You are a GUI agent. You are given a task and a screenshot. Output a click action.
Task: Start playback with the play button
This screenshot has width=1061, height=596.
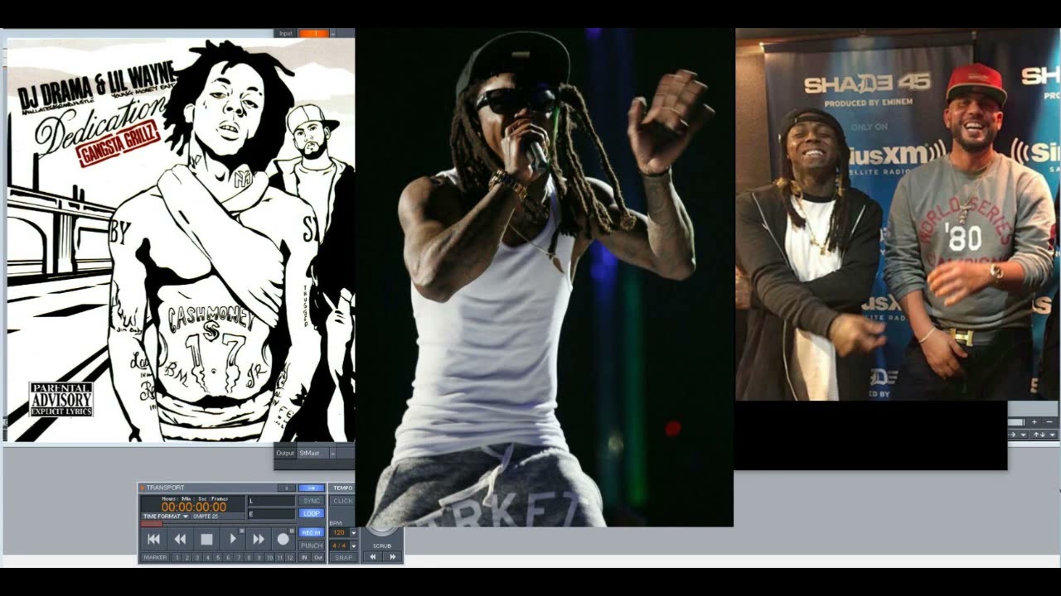tap(233, 539)
